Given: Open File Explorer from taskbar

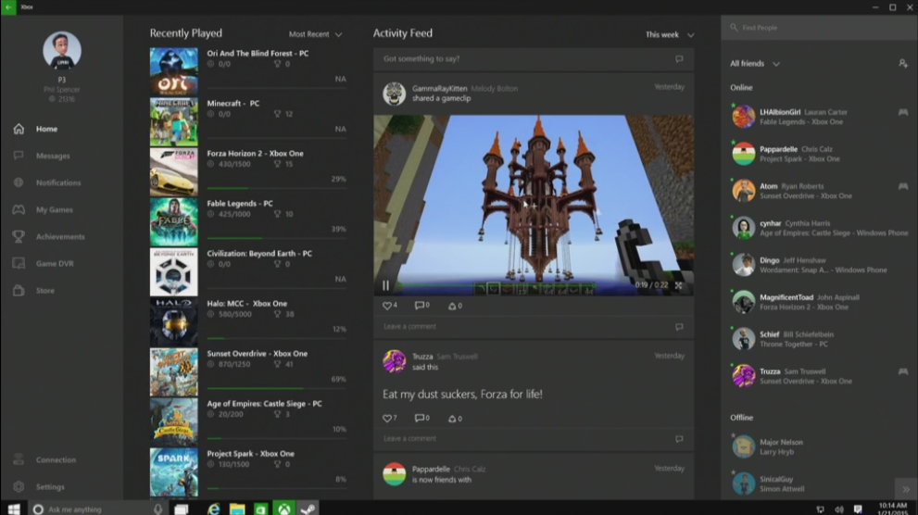Looking at the screenshot, I should click(237, 509).
